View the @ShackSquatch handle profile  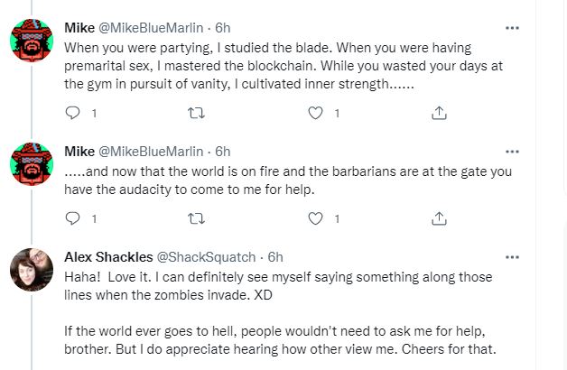click(x=206, y=257)
